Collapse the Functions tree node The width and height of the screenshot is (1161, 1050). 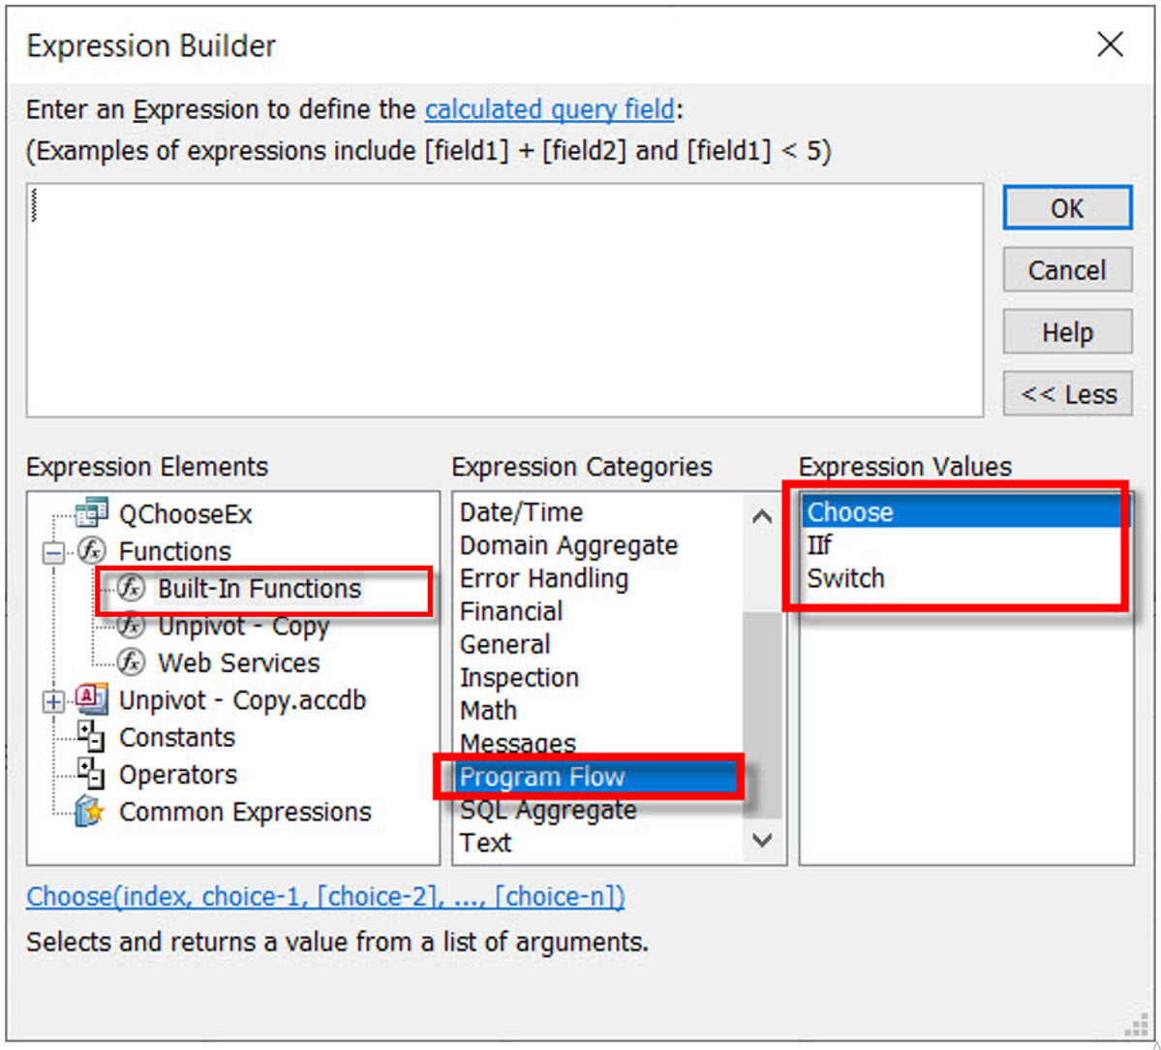click(x=51, y=551)
